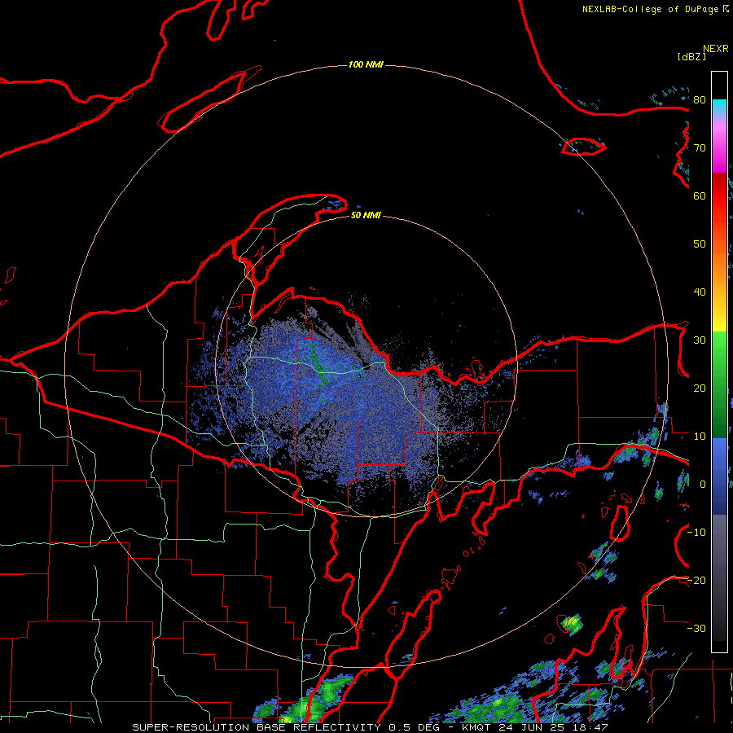The image size is (733, 733).
Task: Click the SUPER-RESOLUTION BASE REFLECTIVITY caption text
Action: click(257, 727)
